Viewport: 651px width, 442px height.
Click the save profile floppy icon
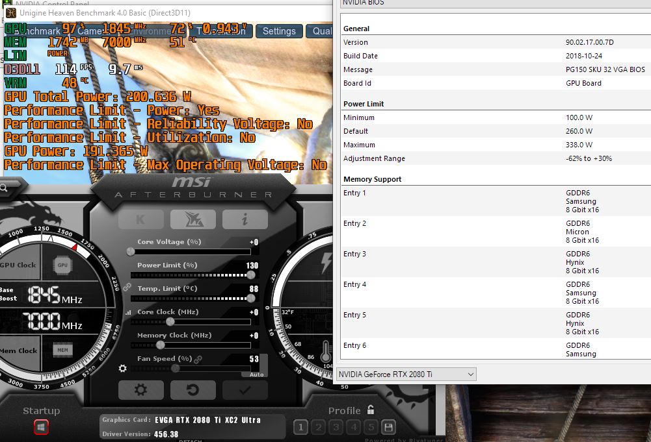coord(389,427)
